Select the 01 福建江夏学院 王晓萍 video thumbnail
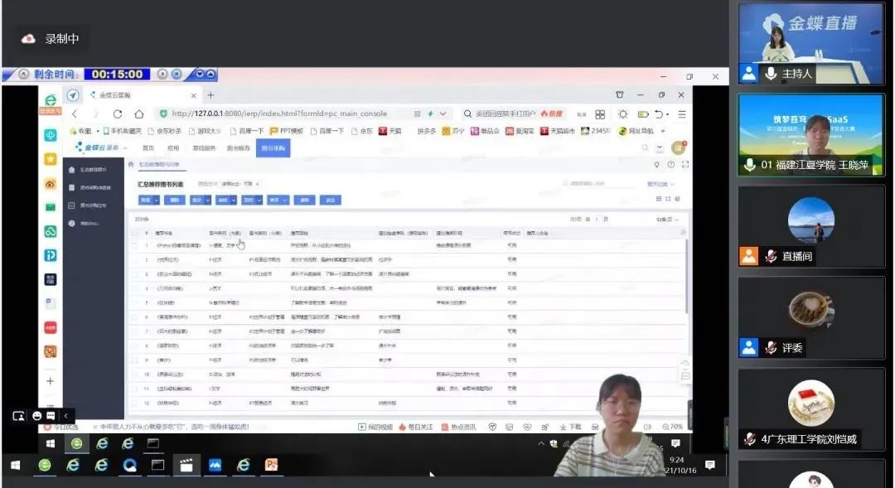 pos(811,135)
